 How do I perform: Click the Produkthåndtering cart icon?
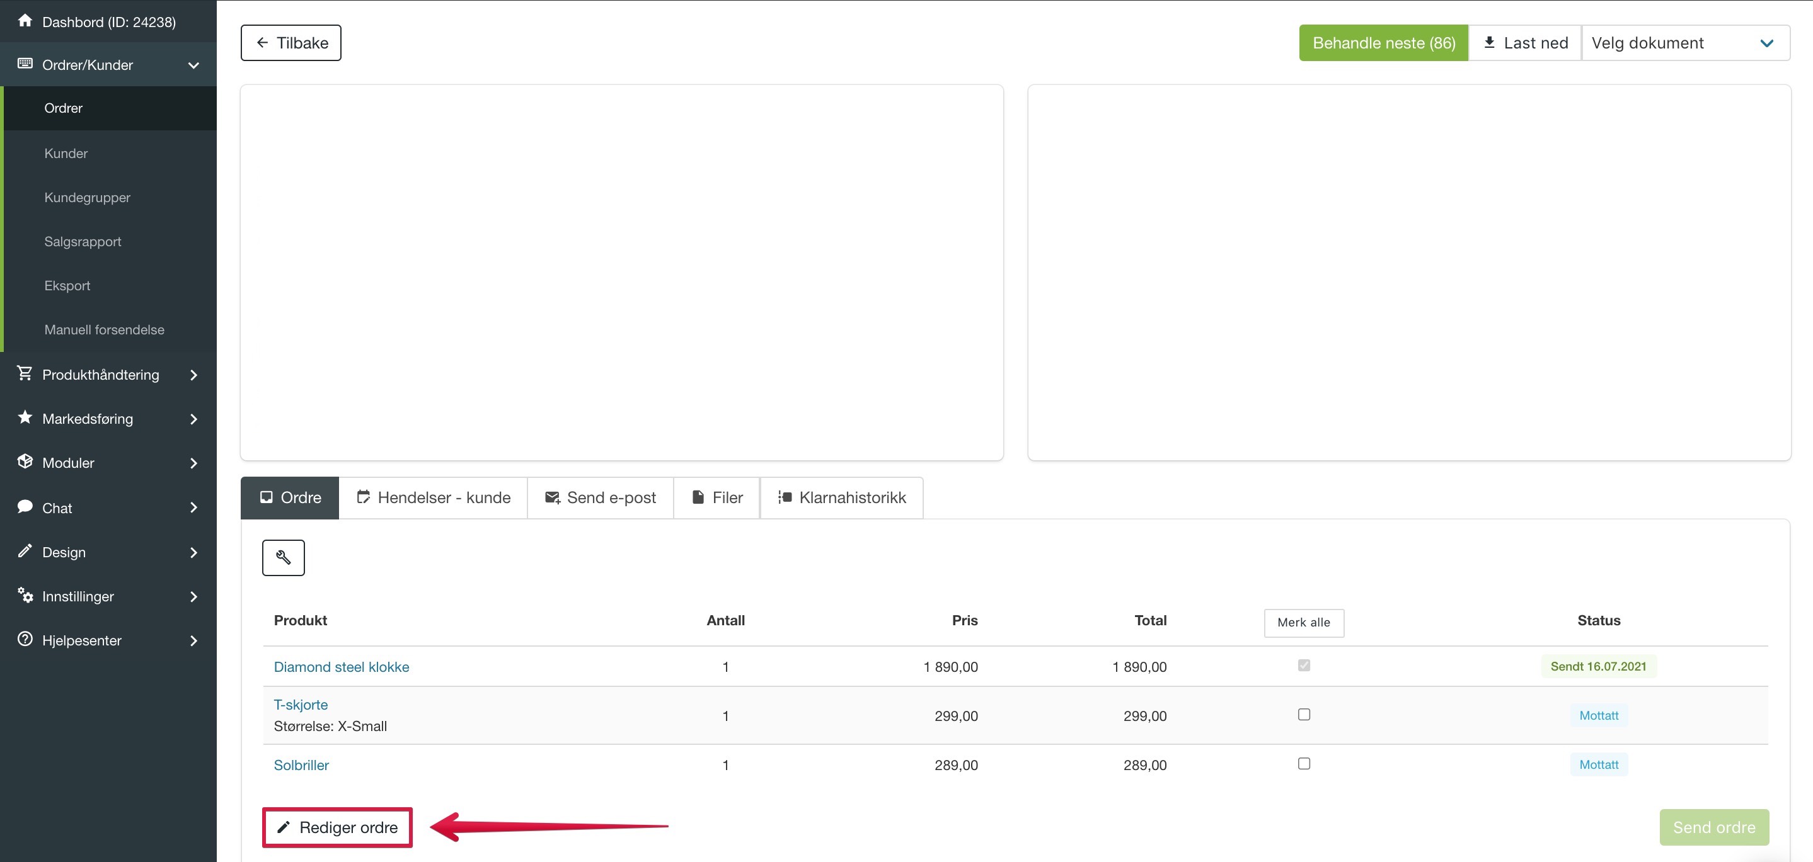tap(25, 373)
